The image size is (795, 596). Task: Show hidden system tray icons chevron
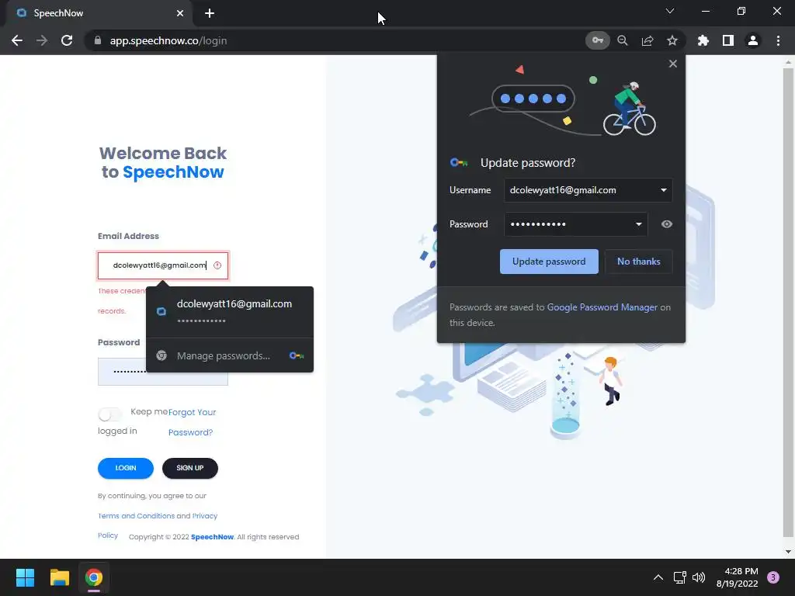[658, 577]
